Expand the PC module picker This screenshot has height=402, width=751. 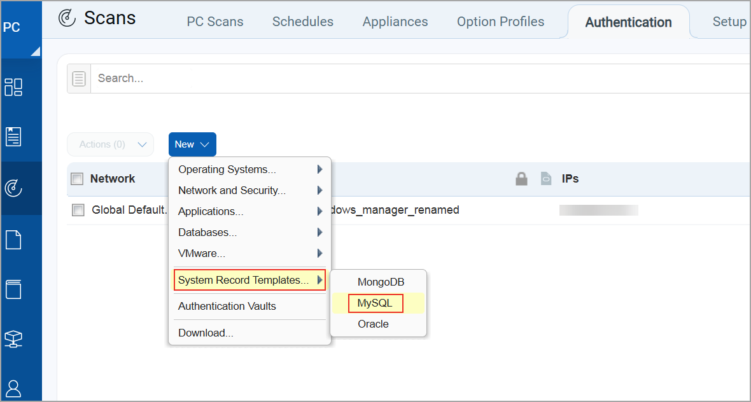pos(20,29)
